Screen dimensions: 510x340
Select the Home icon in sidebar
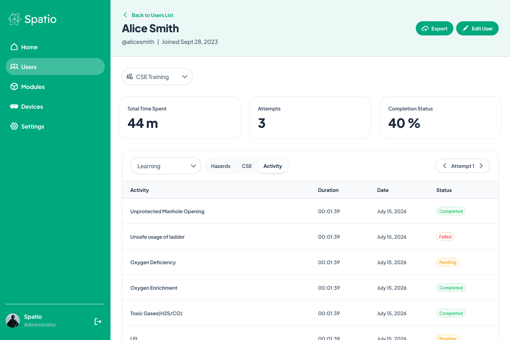[14, 47]
